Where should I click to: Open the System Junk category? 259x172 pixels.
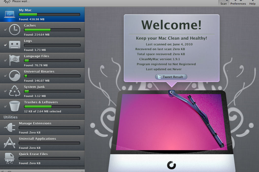pos(42,91)
